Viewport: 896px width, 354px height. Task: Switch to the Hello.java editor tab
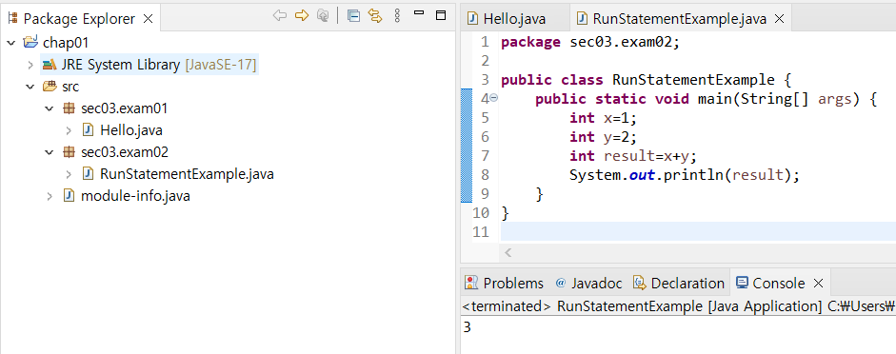pyautogui.click(x=514, y=19)
